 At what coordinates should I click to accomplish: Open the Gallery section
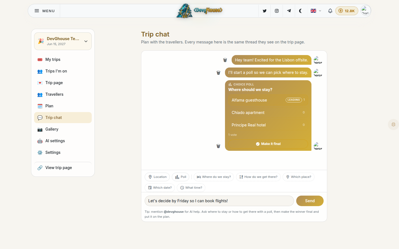(63, 129)
